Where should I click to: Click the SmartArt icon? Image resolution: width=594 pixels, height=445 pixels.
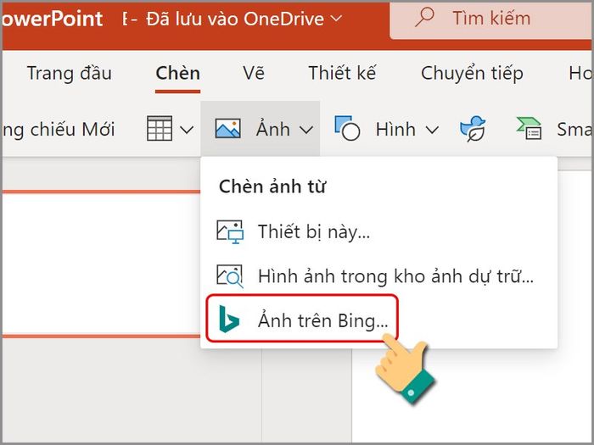pyautogui.click(x=530, y=129)
